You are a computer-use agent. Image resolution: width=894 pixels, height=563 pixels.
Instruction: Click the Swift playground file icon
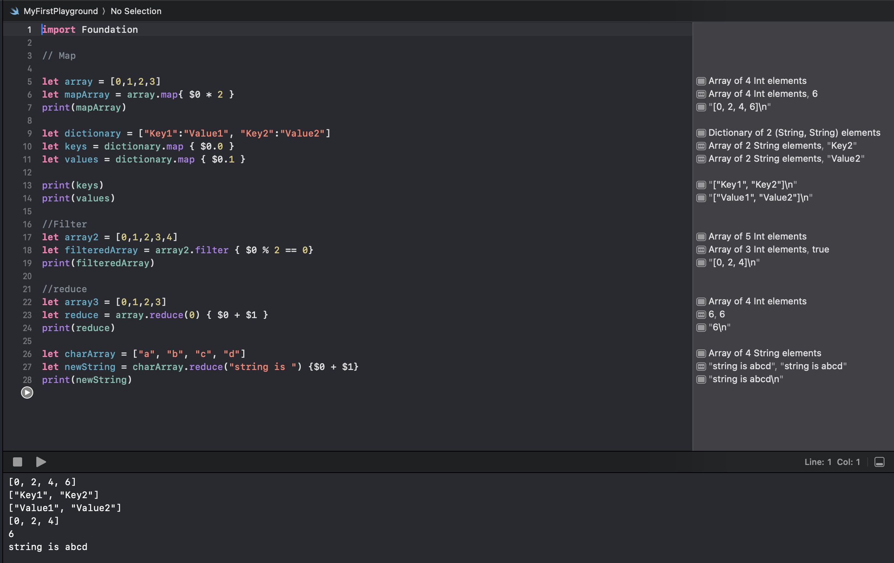click(15, 11)
